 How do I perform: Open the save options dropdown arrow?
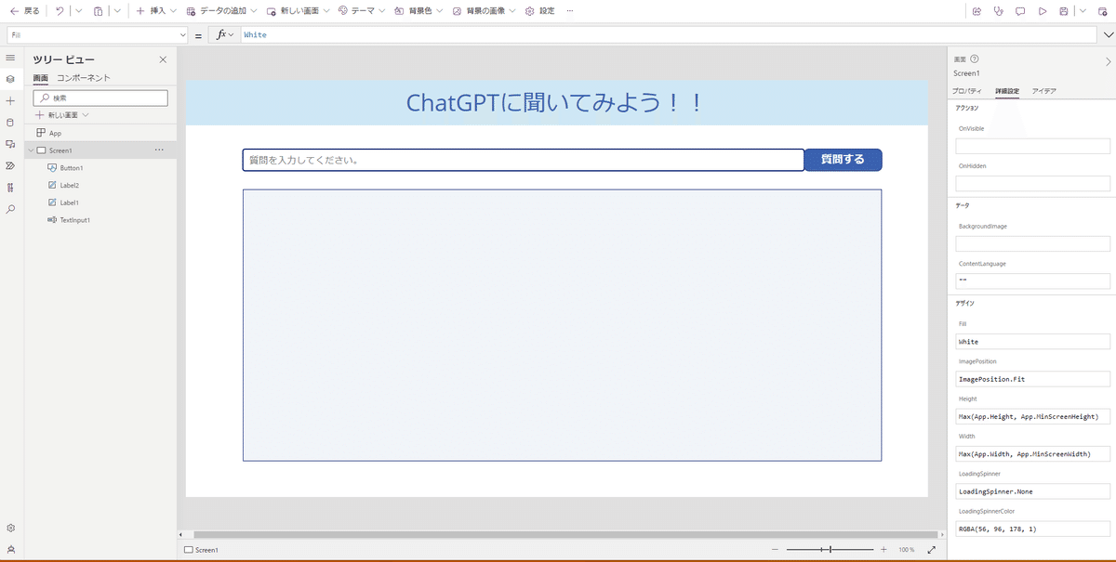1083,11
